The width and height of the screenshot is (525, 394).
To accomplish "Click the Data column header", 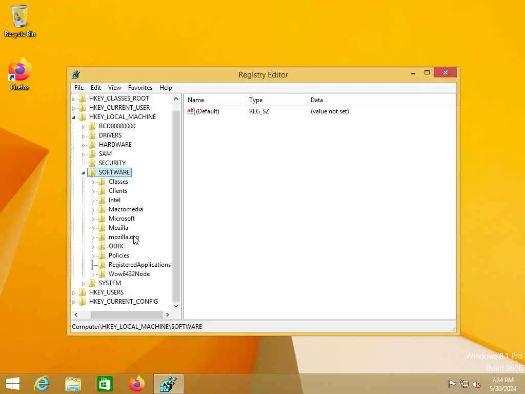I will [x=381, y=100].
